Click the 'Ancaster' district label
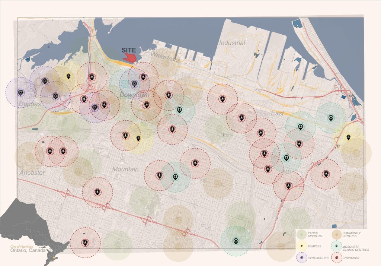The width and height of the screenshot is (381, 266). [32, 172]
